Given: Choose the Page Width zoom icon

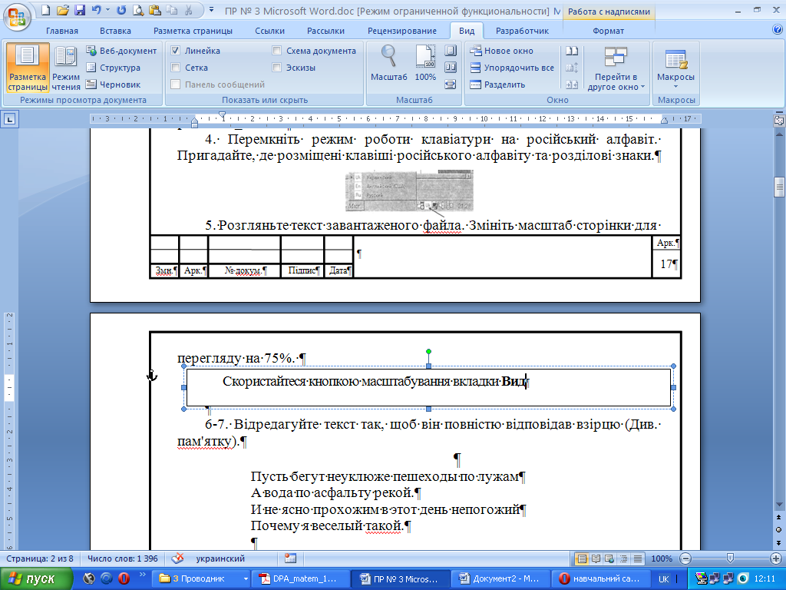Looking at the screenshot, I should (451, 85).
